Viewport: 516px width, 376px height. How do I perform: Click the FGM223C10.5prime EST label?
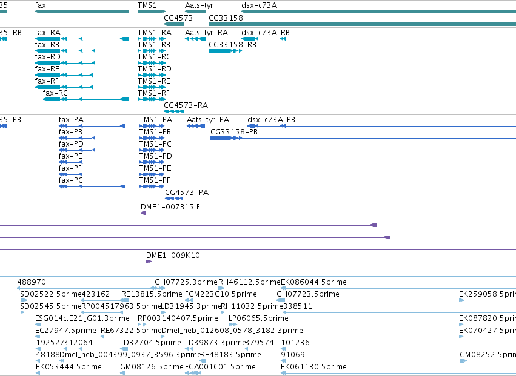(221, 294)
